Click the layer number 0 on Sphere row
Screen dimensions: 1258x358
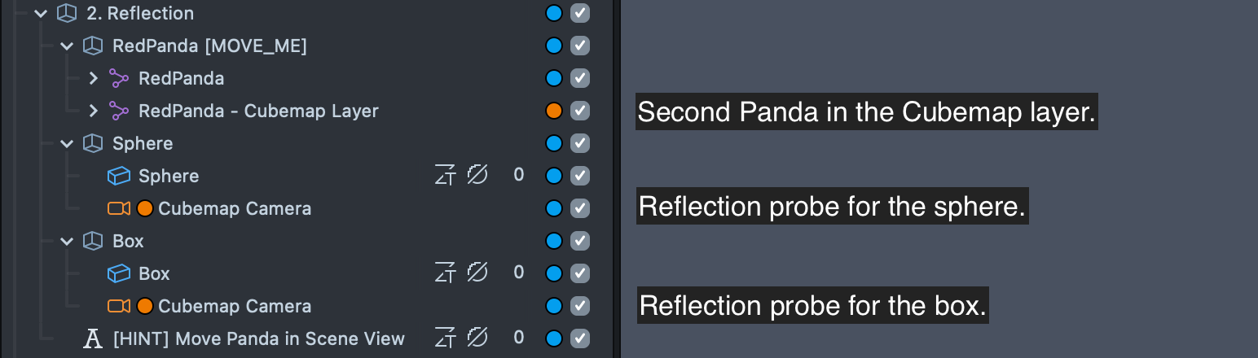click(519, 176)
